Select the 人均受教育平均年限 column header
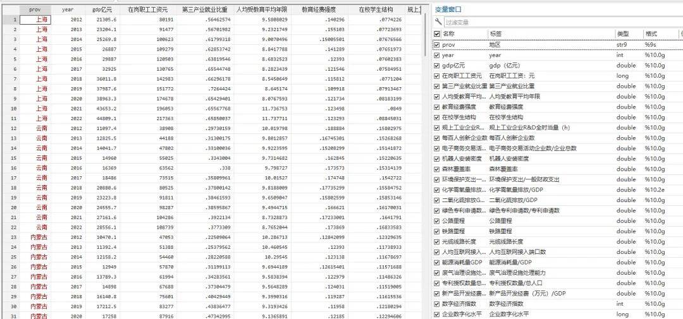 click(x=262, y=9)
